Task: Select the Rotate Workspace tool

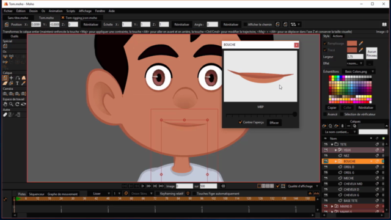Action: pyautogui.click(x=18, y=105)
